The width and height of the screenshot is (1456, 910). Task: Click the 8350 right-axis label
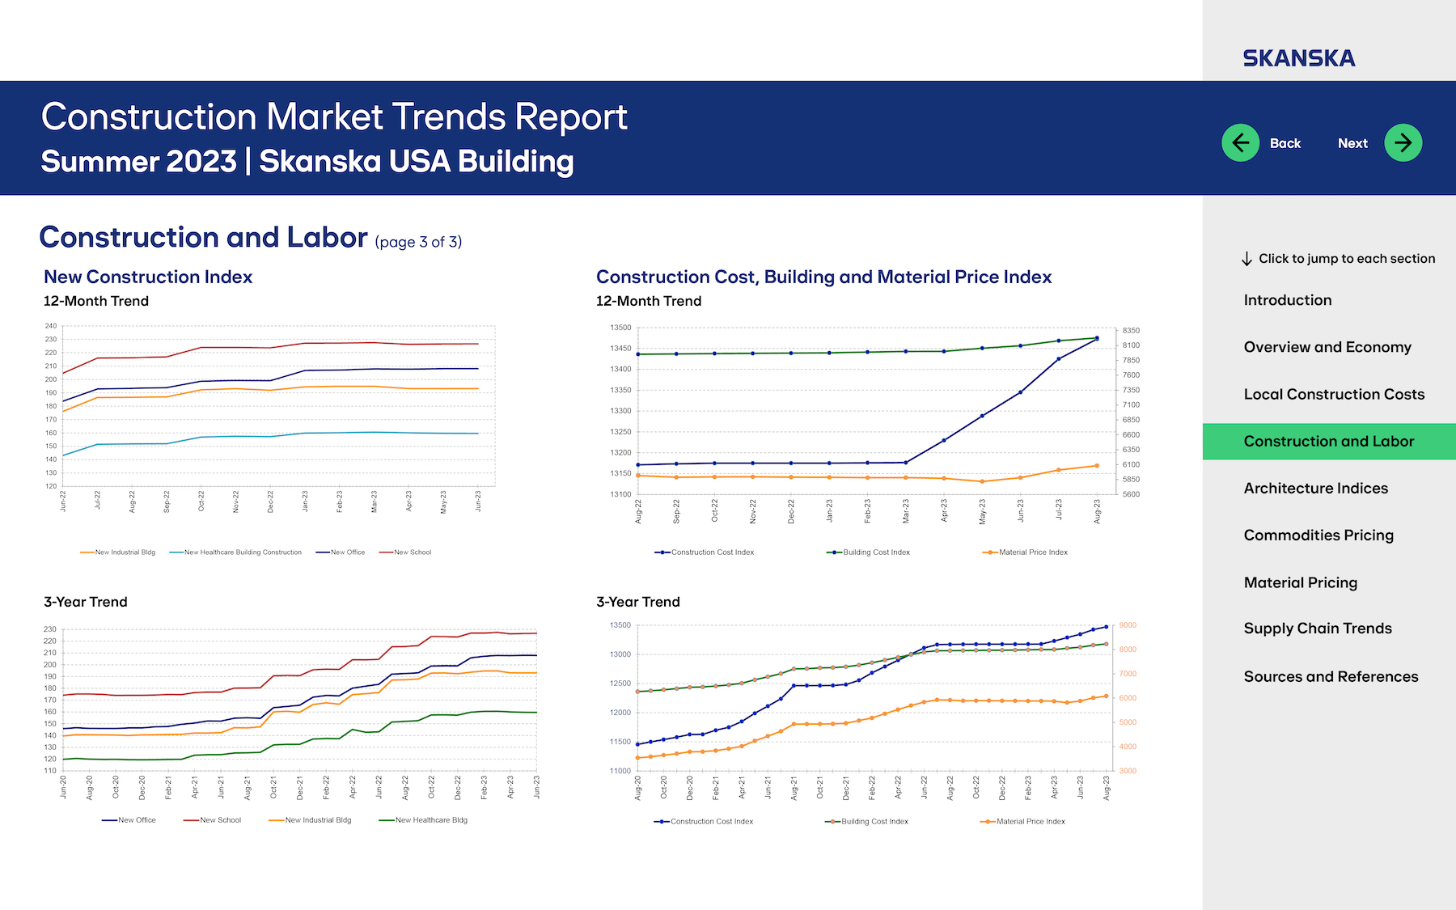(x=1131, y=331)
